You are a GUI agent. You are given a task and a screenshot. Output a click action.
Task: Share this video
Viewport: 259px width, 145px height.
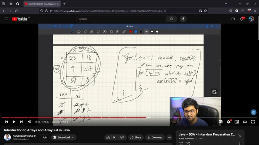[136, 137]
